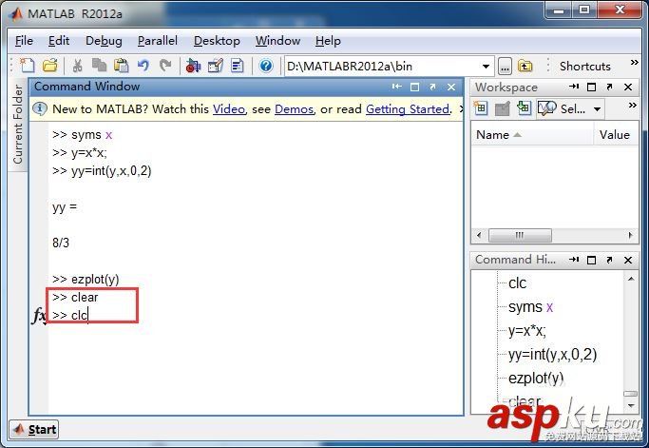This screenshot has width=649, height=448.
Task: Copy selection from main toolbar
Action: point(99,66)
